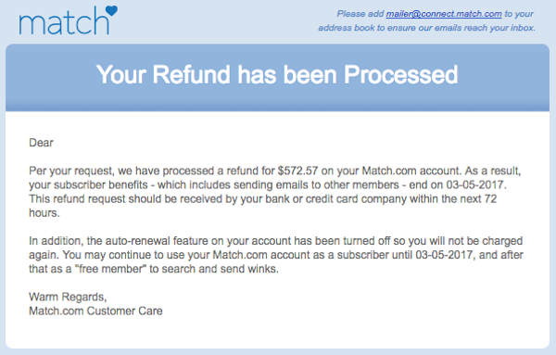Click the "Dear" greeting line
The image size is (556, 355).
[41, 143]
